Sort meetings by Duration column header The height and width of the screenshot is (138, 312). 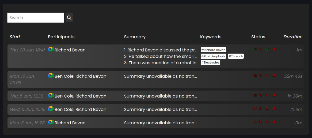click(x=293, y=37)
